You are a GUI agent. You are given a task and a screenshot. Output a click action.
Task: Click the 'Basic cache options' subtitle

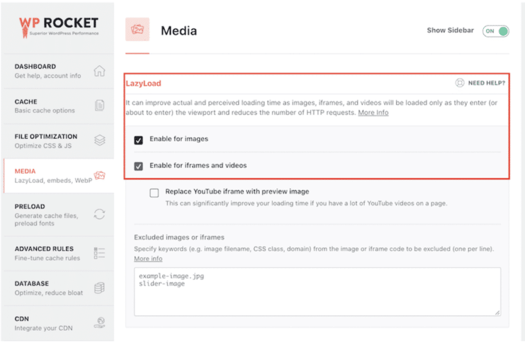click(x=45, y=111)
